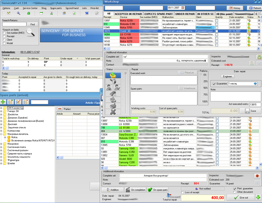This screenshot has height=203, width=262.
Task: Click the green down arrow beside Give out
Action: pyautogui.click(x=258, y=197)
